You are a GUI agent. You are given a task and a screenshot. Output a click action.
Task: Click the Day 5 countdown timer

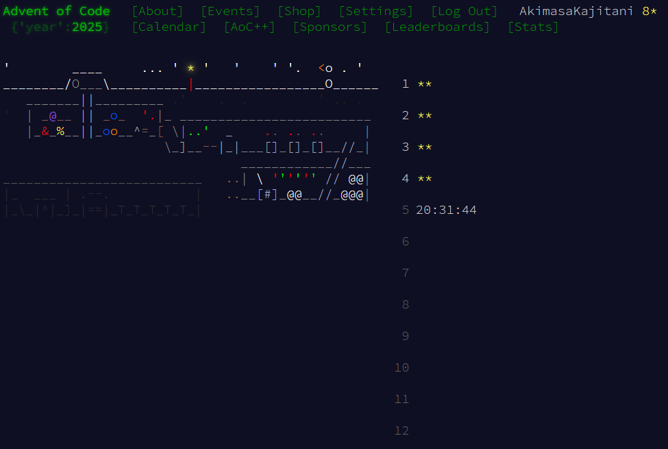[x=445, y=210]
